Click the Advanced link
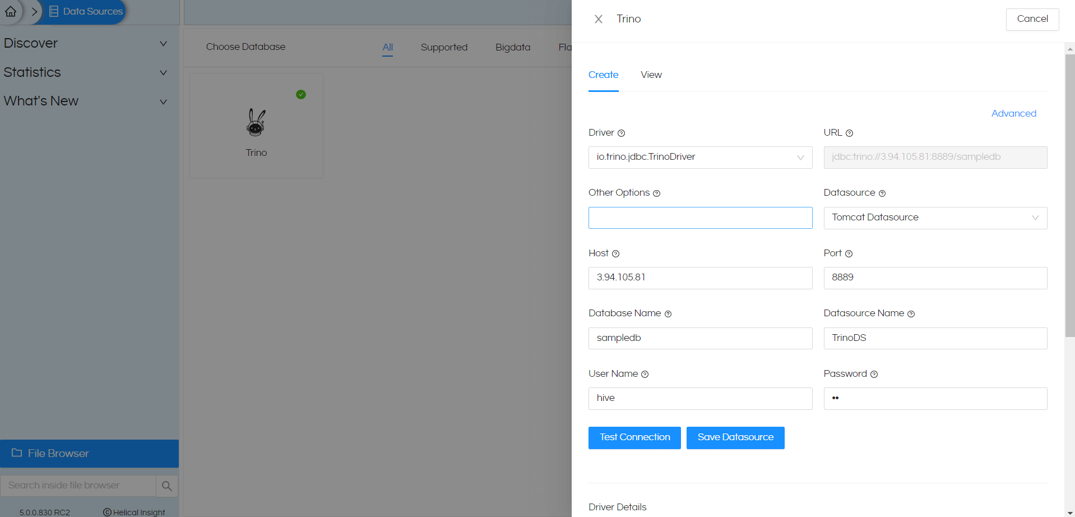1075x517 pixels. pyautogui.click(x=1013, y=113)
